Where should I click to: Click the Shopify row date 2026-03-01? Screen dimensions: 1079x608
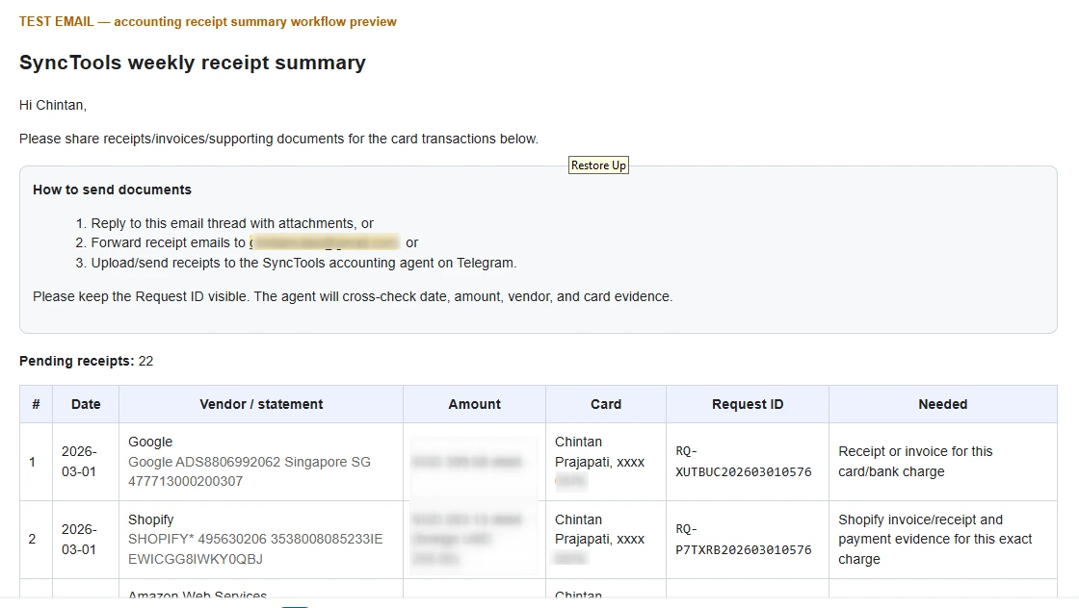[x=79, y=540]
